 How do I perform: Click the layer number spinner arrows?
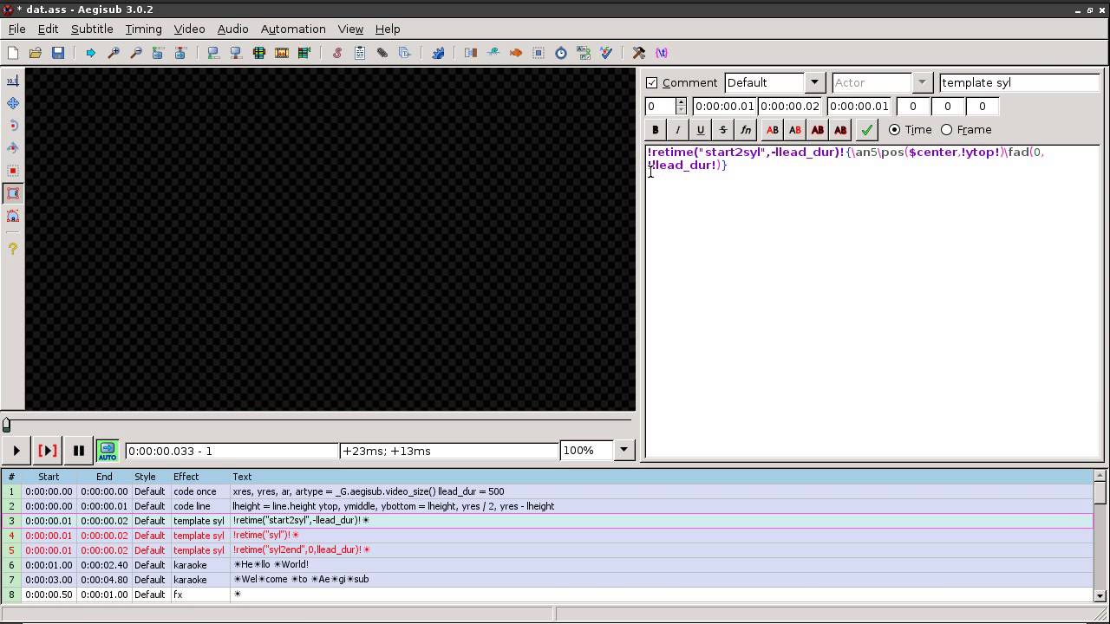681,106
